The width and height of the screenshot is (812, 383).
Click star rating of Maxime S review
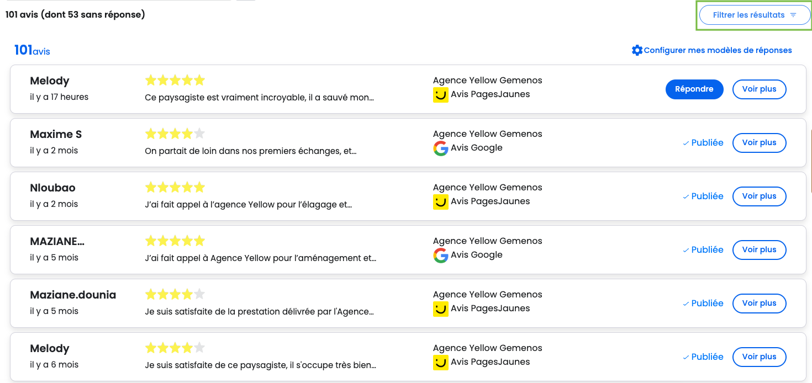point(175,134)
